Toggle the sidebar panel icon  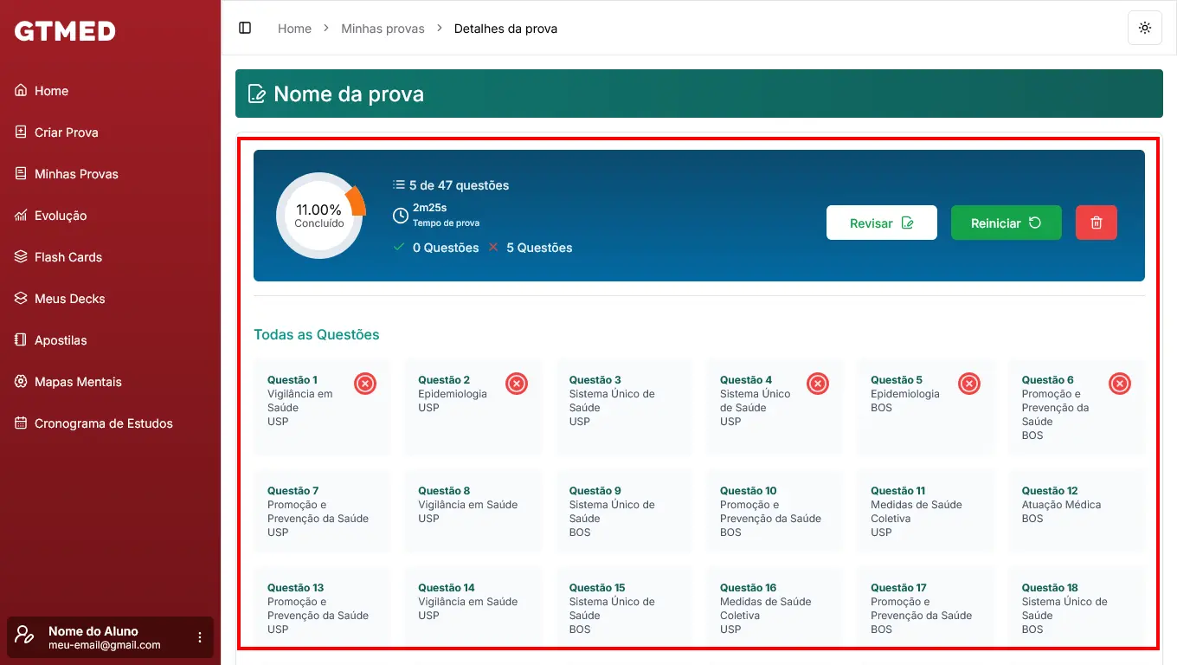pyautogui.click(x=245, y=28)
